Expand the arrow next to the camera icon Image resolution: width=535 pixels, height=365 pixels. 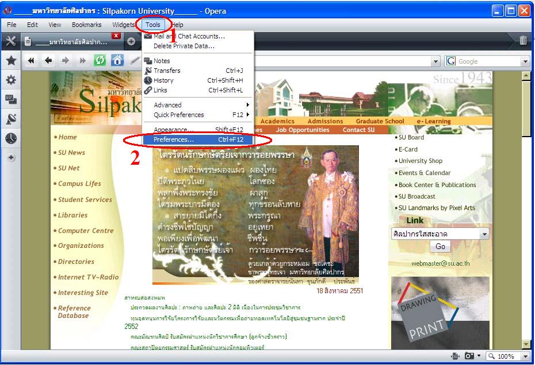(x=479, y=356)
